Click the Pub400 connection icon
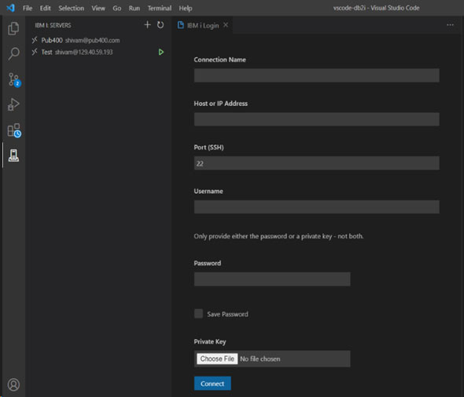The image size is (464, 397). (x=35, y=40)
